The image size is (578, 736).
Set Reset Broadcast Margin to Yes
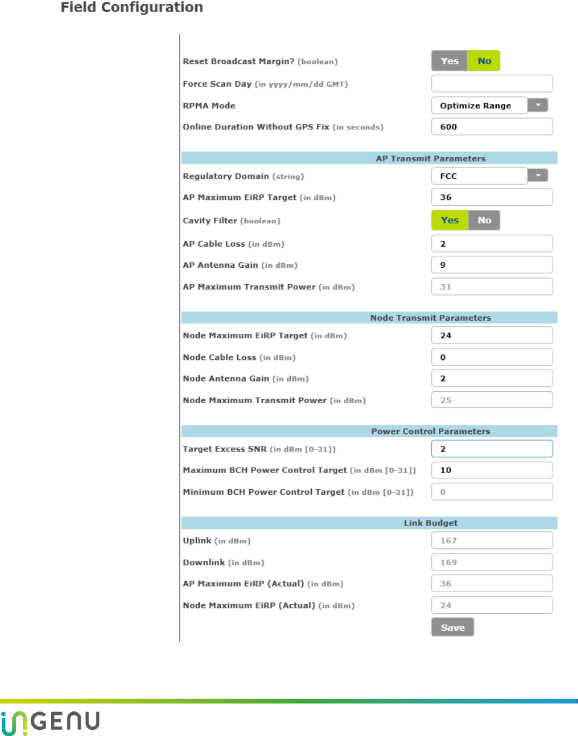pos(450,61)
